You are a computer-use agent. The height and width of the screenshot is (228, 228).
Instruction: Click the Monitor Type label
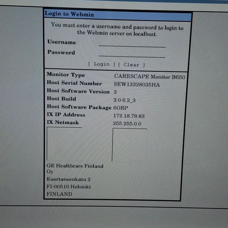click(x=65, y=75)
